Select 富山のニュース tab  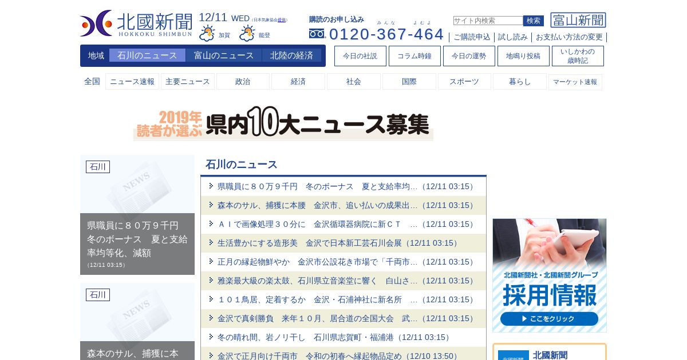click(x=224, y=55)
